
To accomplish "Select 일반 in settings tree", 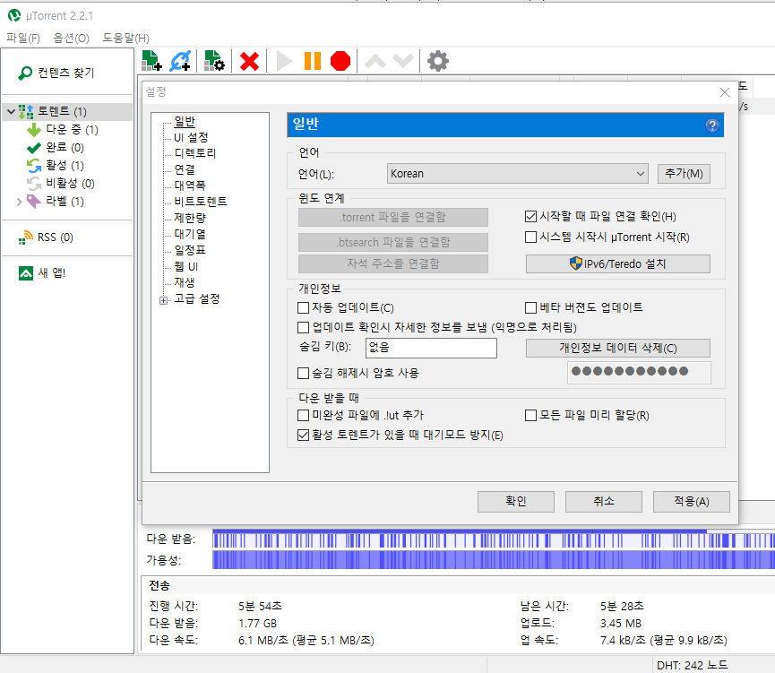I will (185, 121).
